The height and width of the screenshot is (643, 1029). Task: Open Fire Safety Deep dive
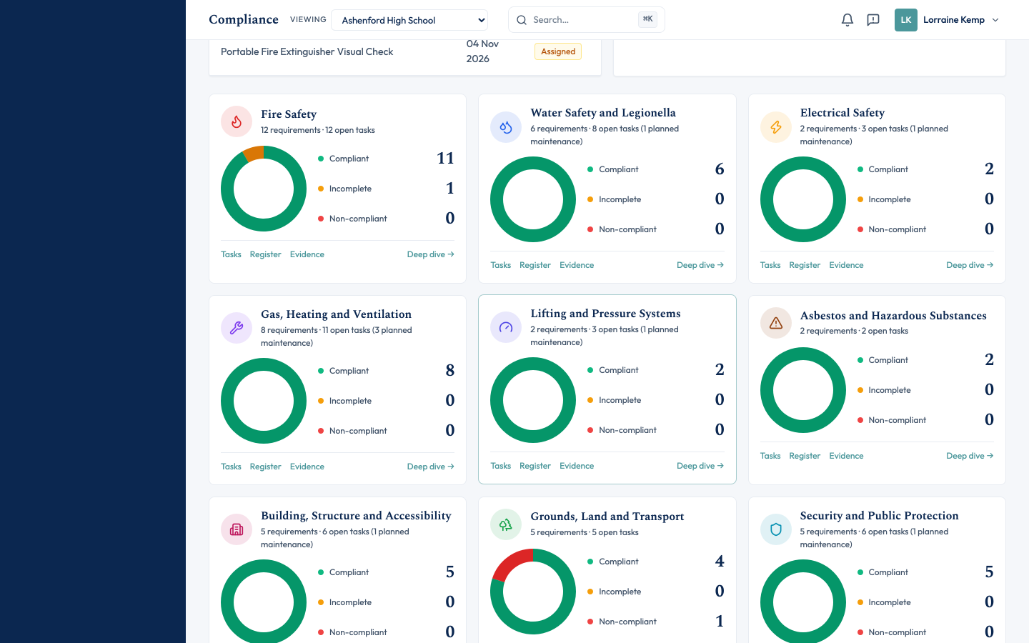click(431, 254)
